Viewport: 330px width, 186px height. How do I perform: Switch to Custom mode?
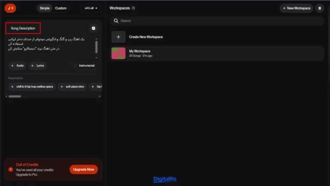tap(61, 8)
